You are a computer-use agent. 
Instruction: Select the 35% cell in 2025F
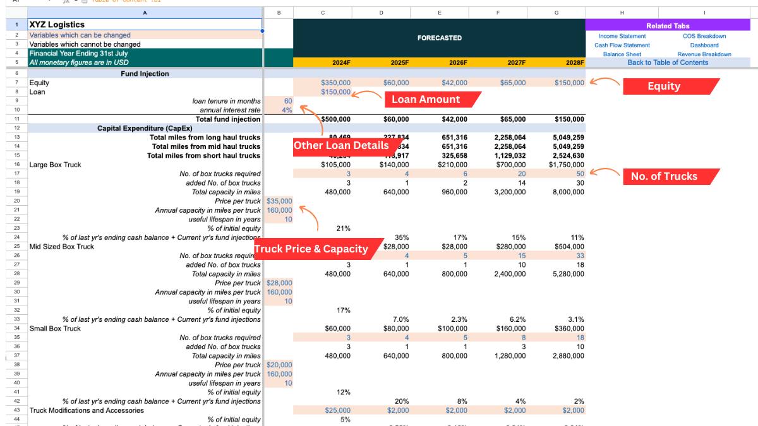[x=381, y=237]
